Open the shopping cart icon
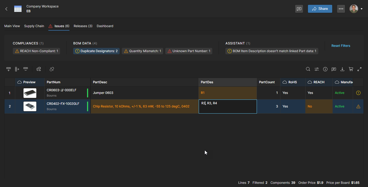The height and width of the screenshot is (187, 368). tap(351, 69)
